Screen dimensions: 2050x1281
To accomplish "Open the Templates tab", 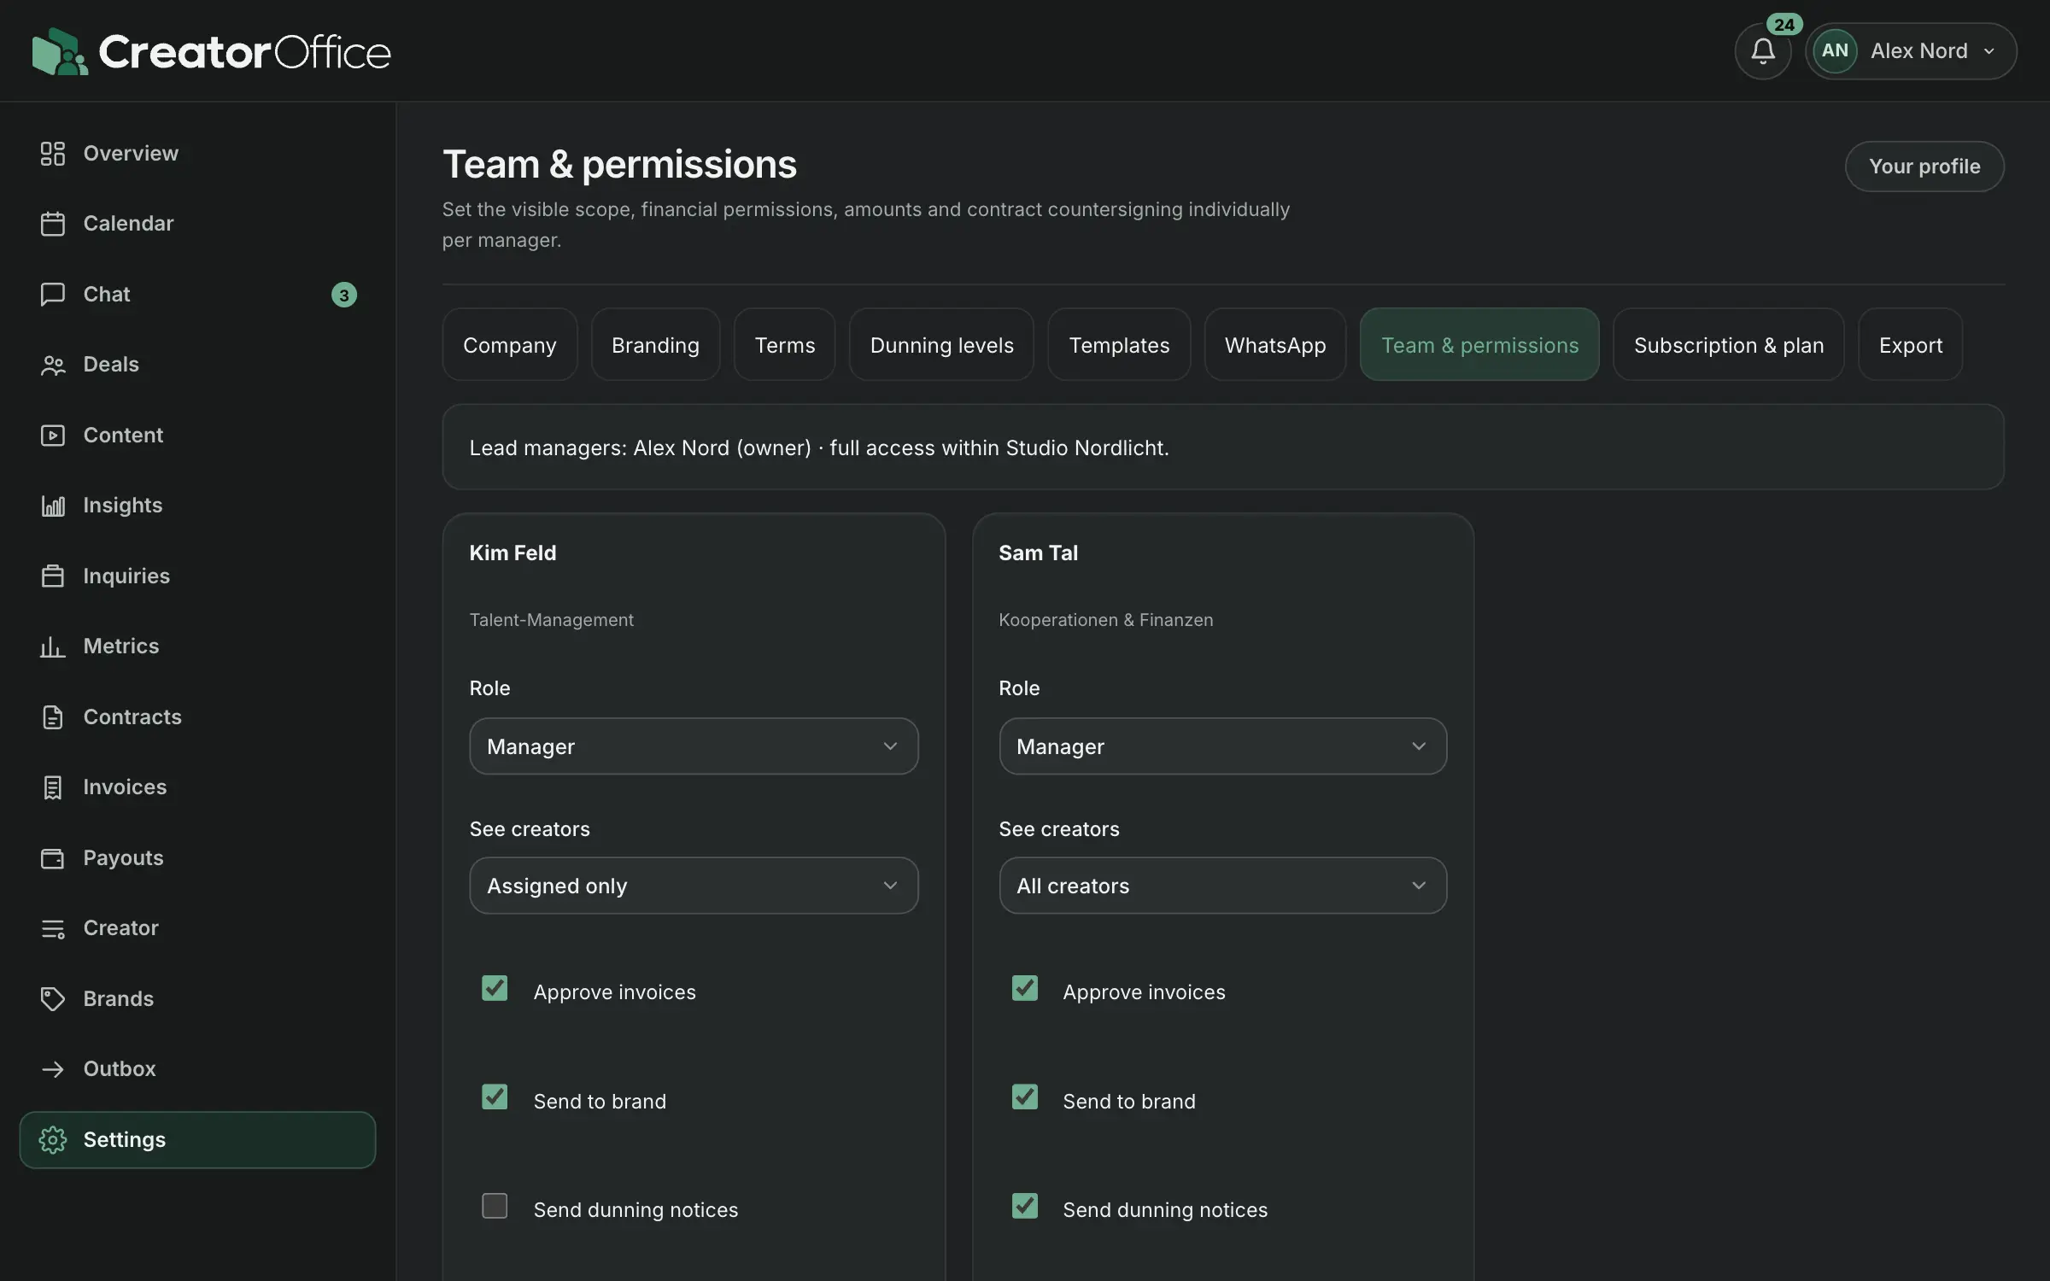I will pyautogui.click(x=1119, y=345).
